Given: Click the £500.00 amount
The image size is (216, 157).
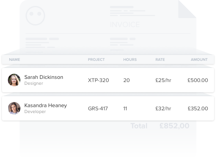Looking at the screenshot, I should tap(198, 80).
